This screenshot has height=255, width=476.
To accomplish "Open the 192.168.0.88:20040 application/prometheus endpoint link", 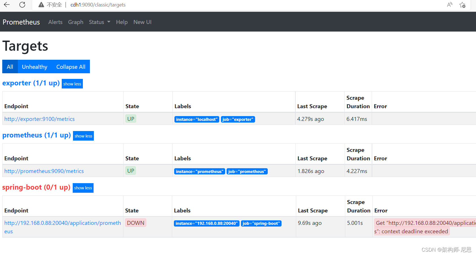I will [x=63, y=227].
